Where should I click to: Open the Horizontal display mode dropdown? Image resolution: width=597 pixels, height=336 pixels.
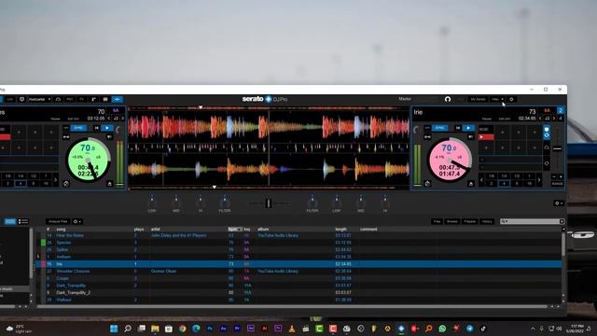point(39,100)
